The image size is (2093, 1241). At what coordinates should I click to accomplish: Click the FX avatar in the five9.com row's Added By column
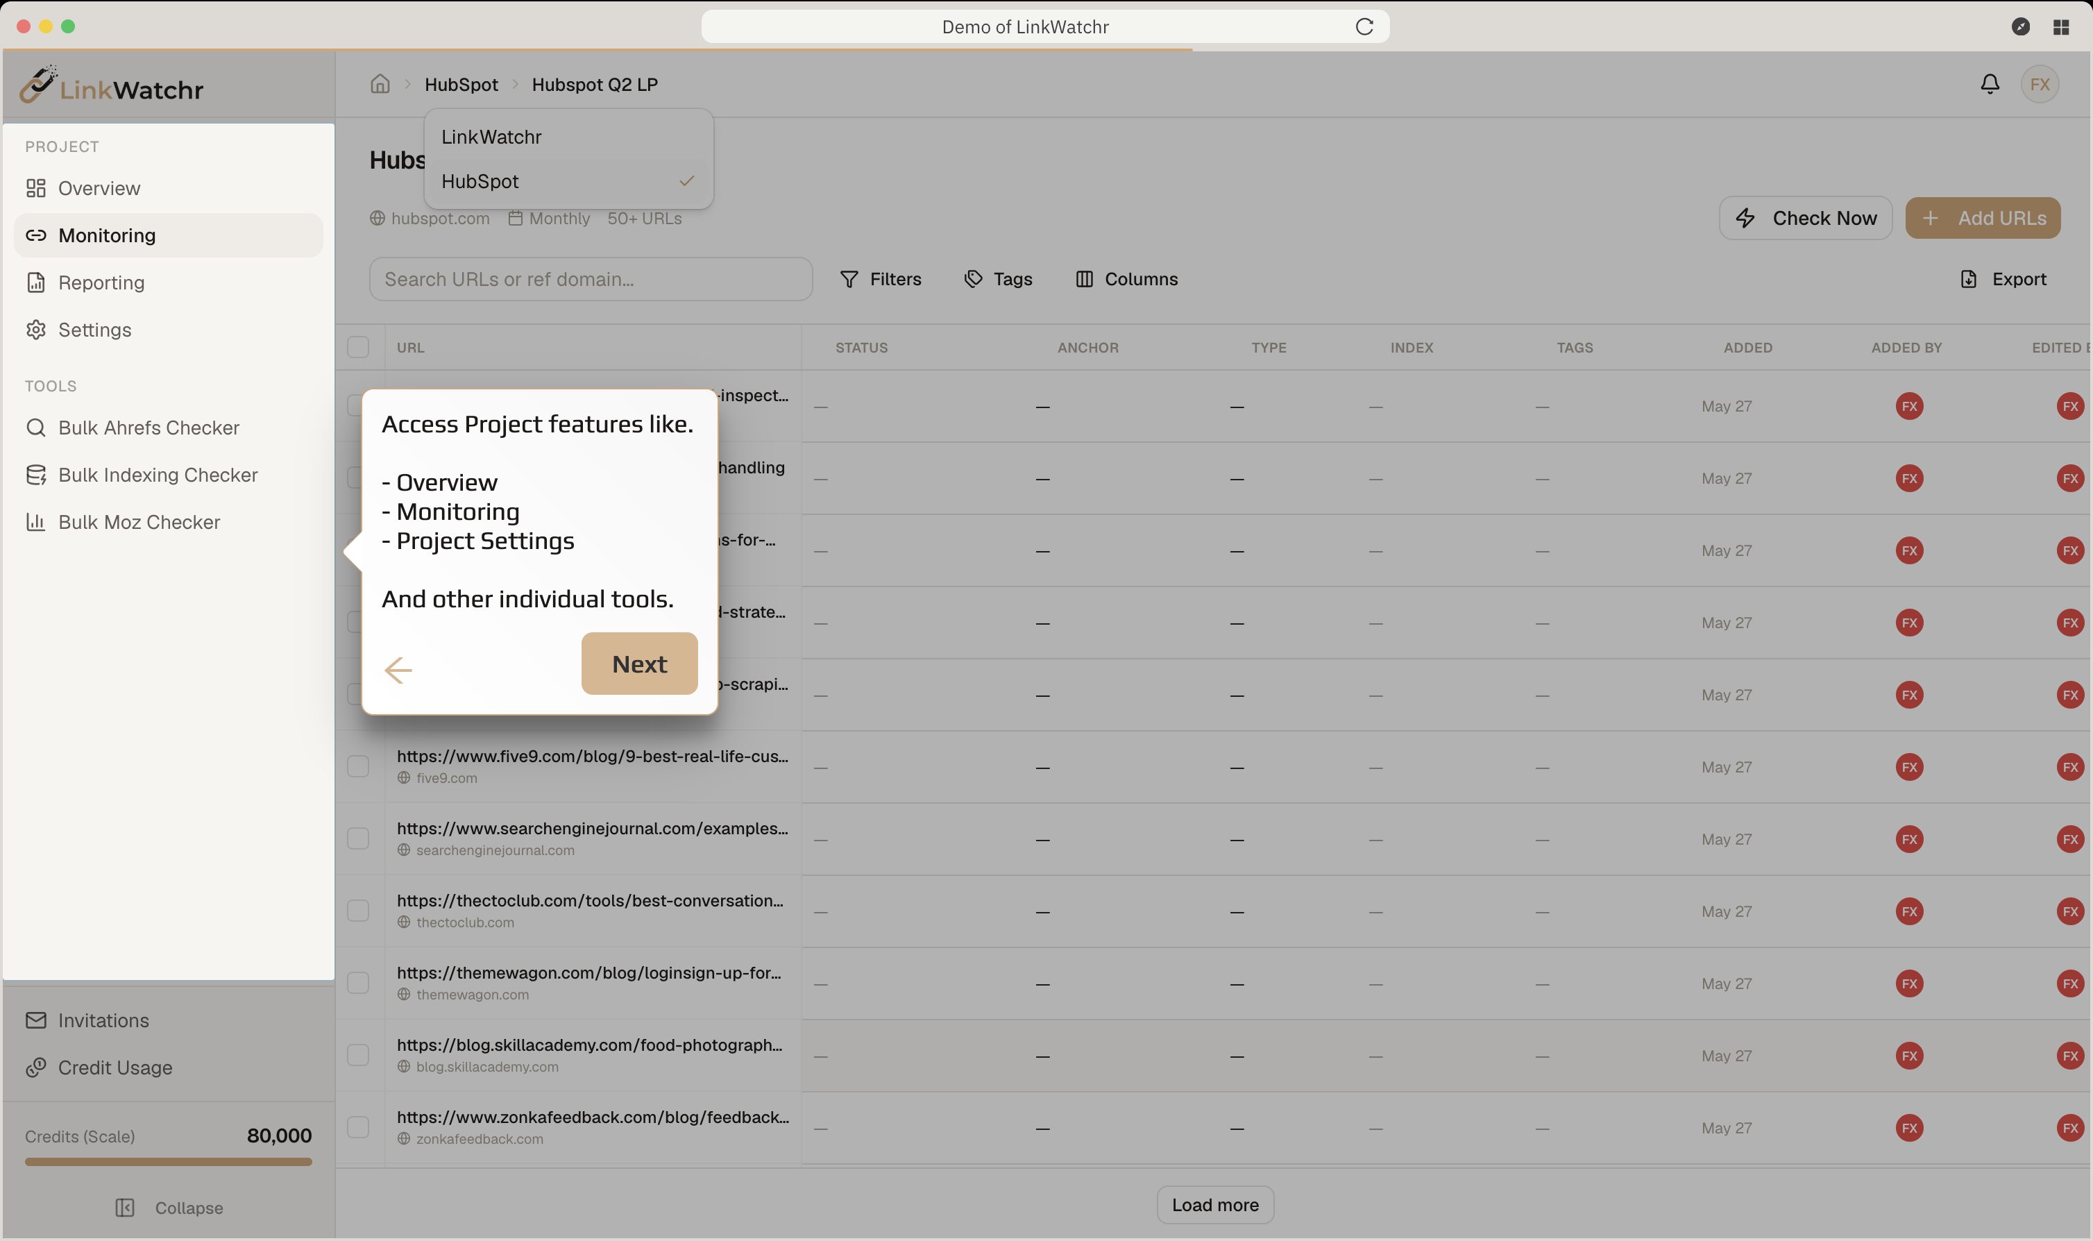pyautogui.click(x=1909, y=768)
